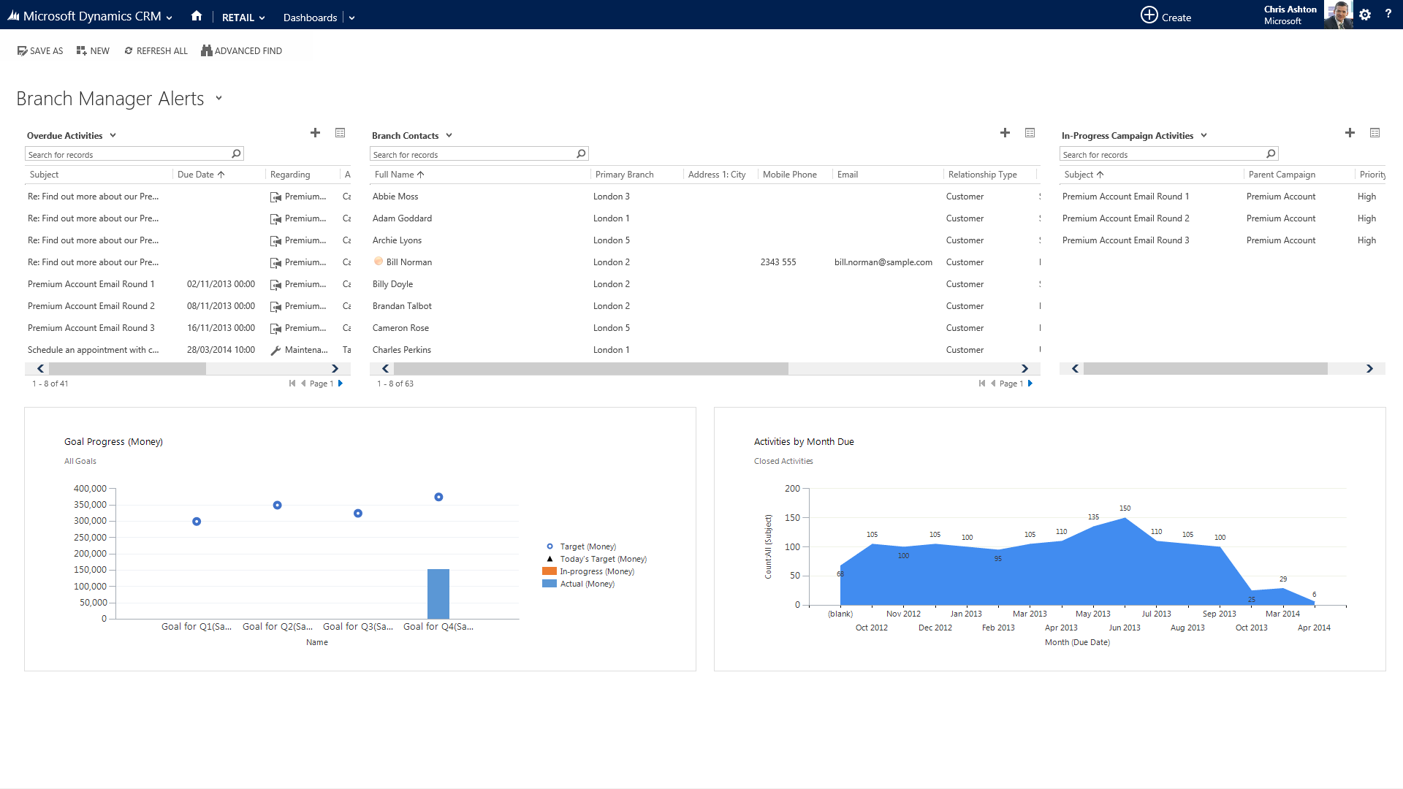Open the Dashboards menu item
The height and width of the screenshot is (789, 1403).
(x=310, y=18)
